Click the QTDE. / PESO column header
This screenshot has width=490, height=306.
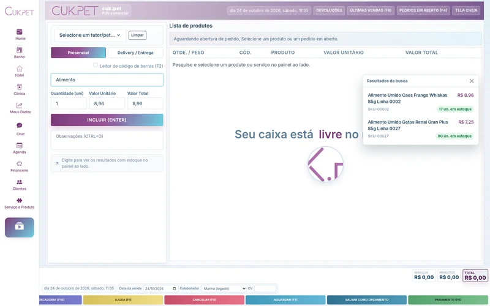(188, 53)
